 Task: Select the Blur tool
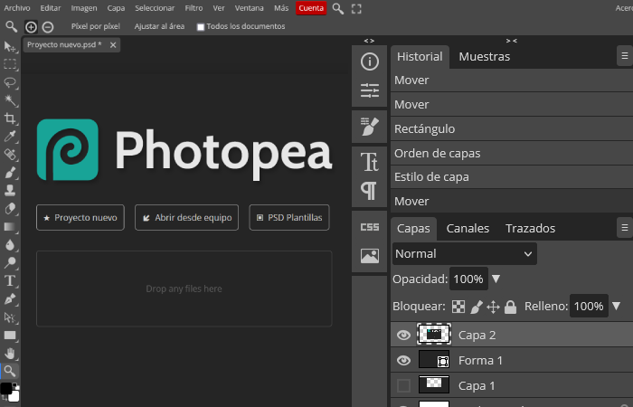[10, 245]
